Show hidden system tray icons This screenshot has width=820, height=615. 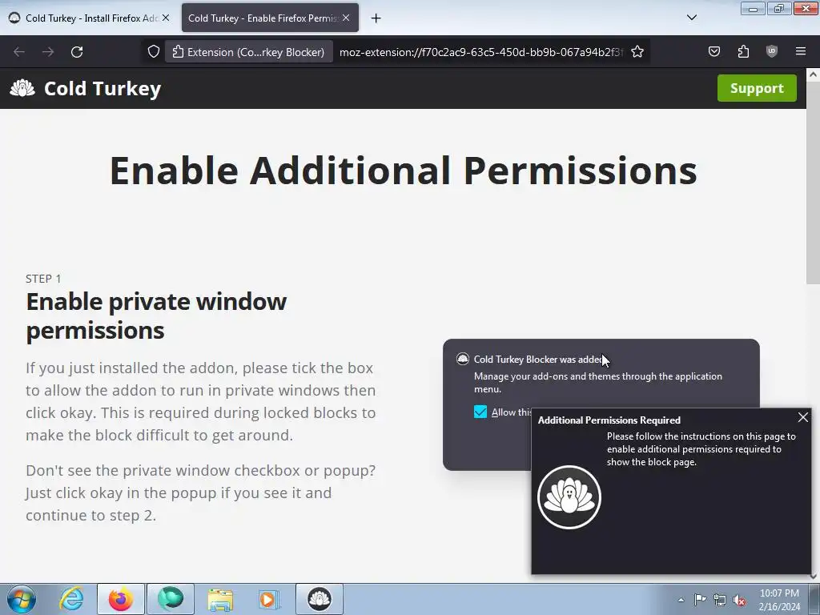tap(681, 600)
